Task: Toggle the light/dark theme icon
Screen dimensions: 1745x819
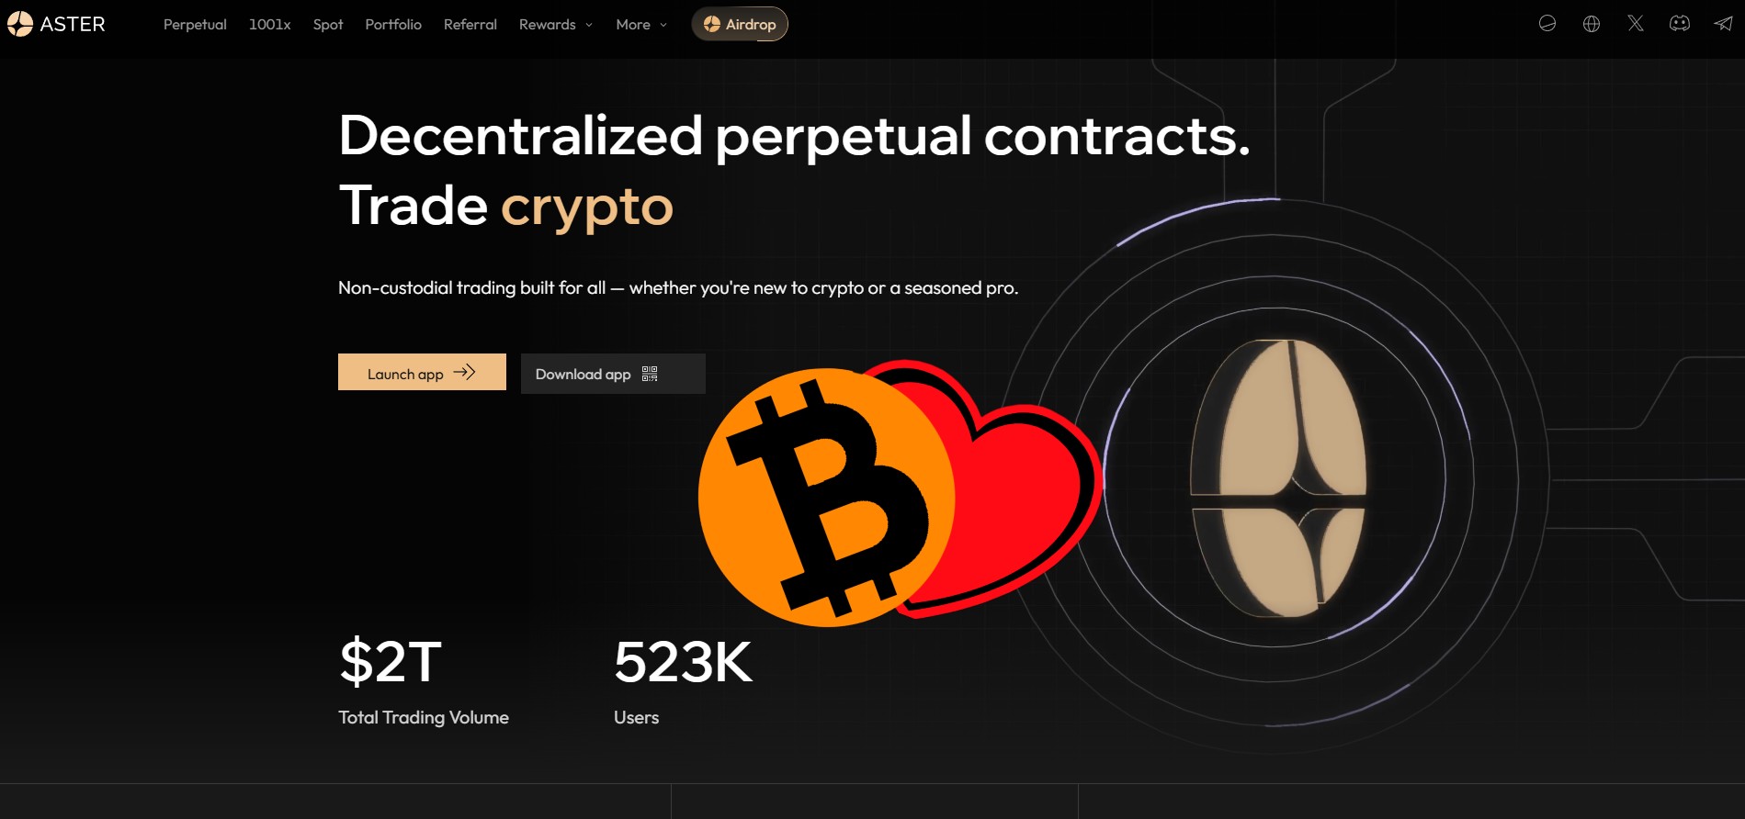Action: [x=1547, y=24]
